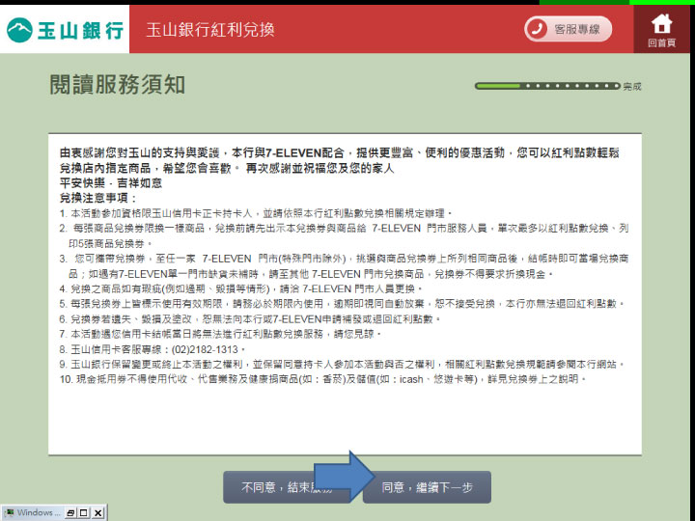Click the 平安快樂．吉祥如意 greeting line
Screen dimensions: 695x521
(111, 183)
